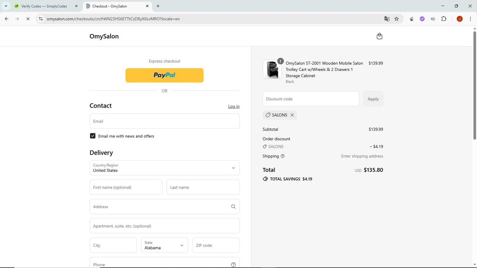Click the gray cloud extension icon

tap(433, 19)
